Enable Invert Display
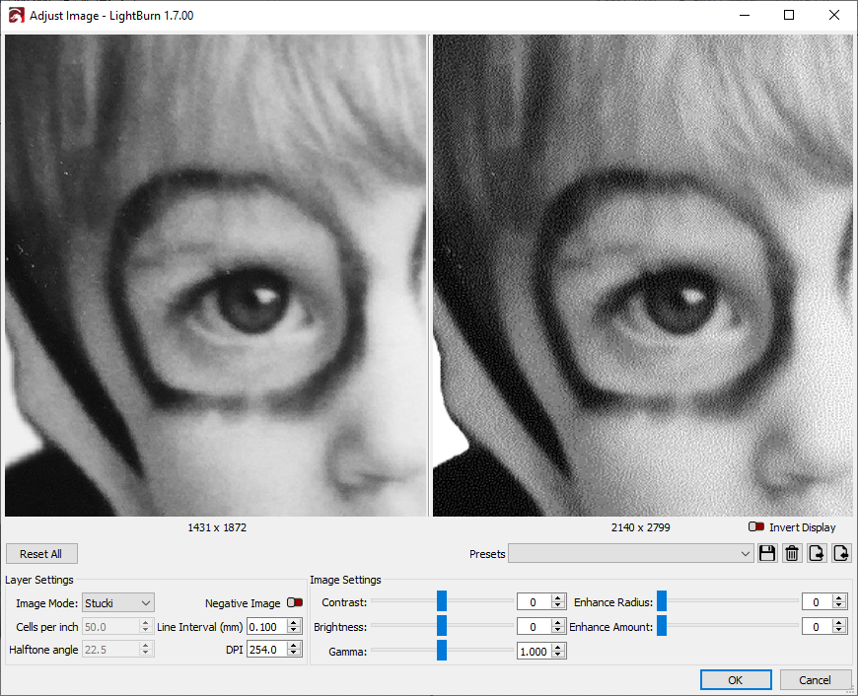 tap(758, 527)
